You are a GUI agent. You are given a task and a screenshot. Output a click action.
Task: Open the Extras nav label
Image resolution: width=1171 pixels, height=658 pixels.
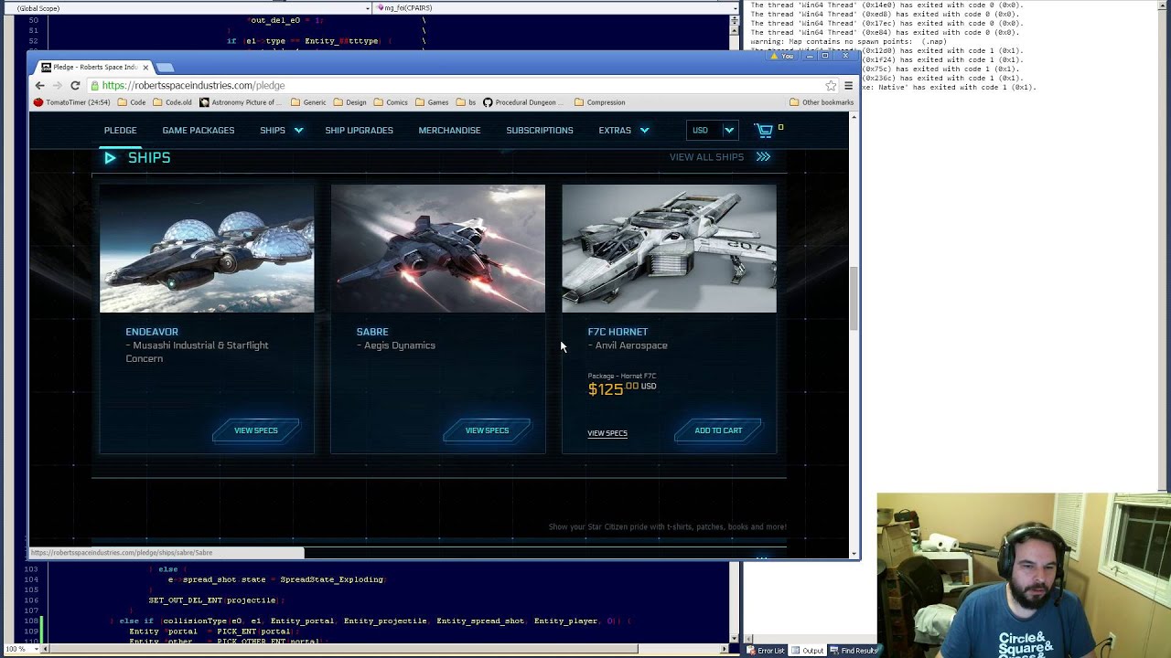pyautogui.click(x=615, y=131)
